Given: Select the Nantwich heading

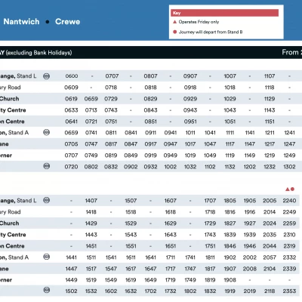Looking at the screenshot, I should tap(21, 22).
